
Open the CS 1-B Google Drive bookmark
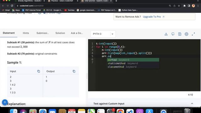point(52,10)
